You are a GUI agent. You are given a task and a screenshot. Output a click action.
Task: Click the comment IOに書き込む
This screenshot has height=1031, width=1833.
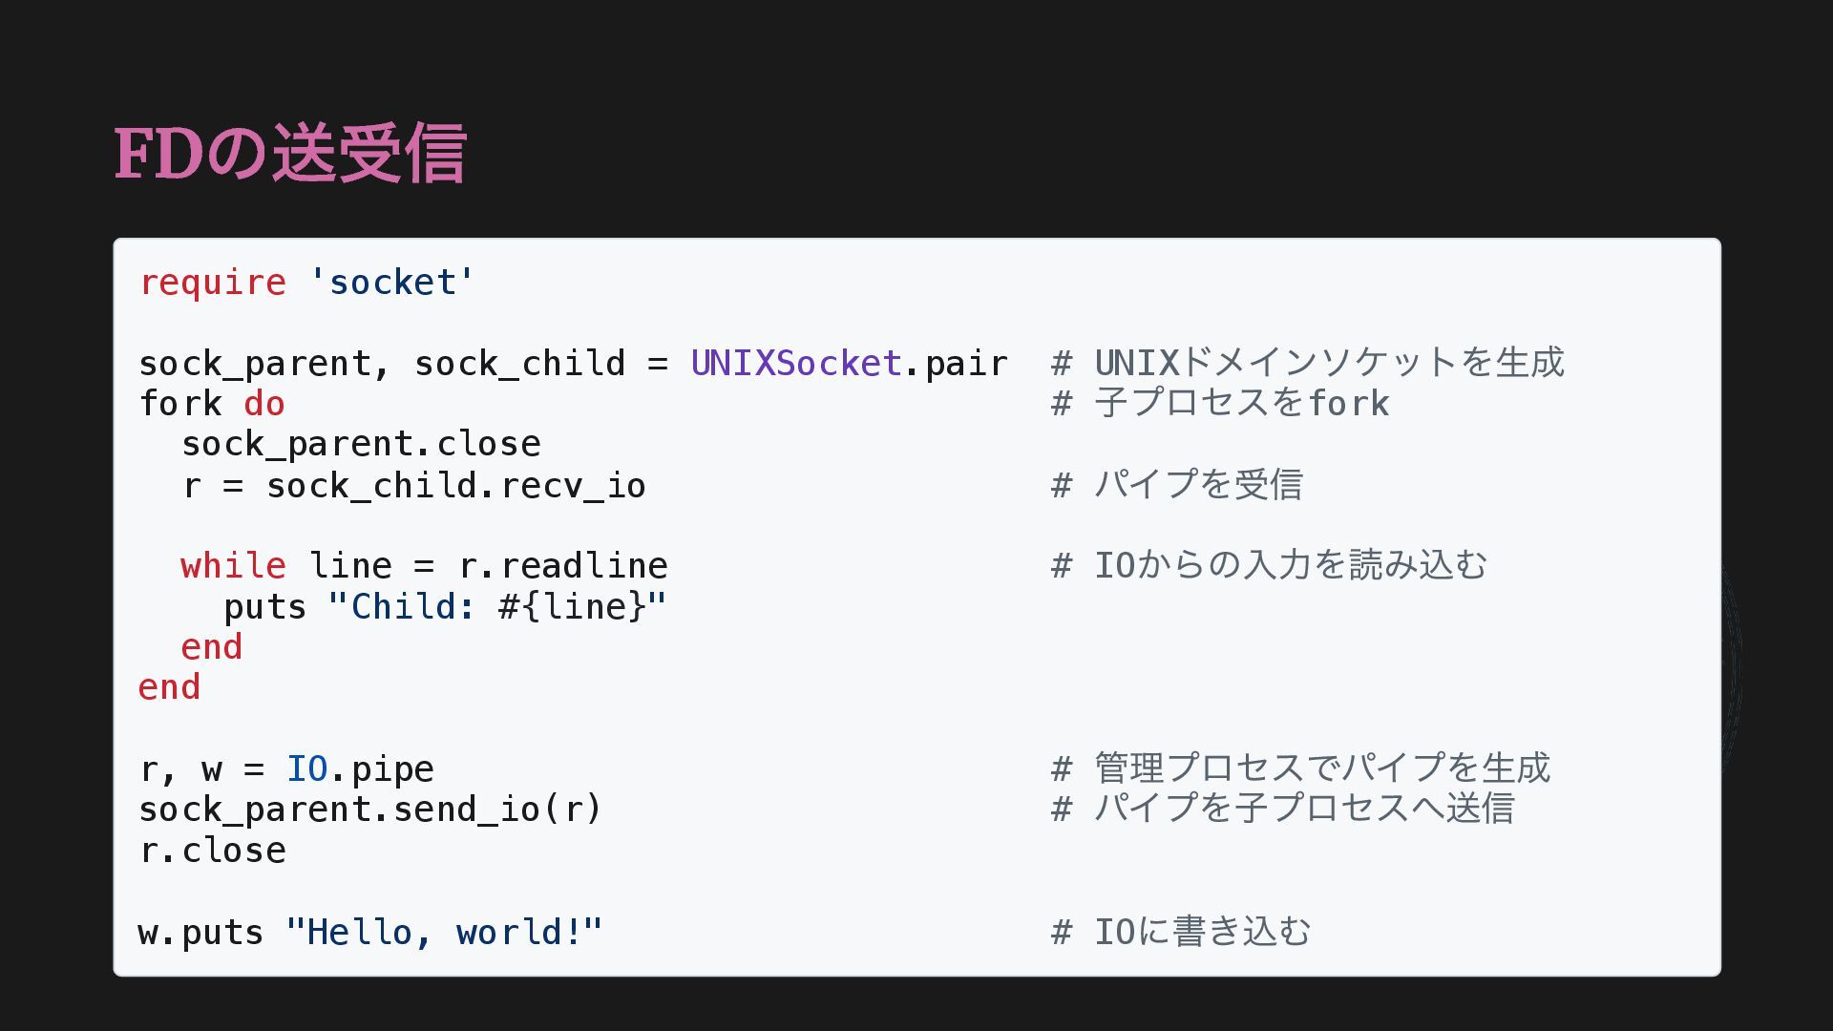pos(1182,932)
